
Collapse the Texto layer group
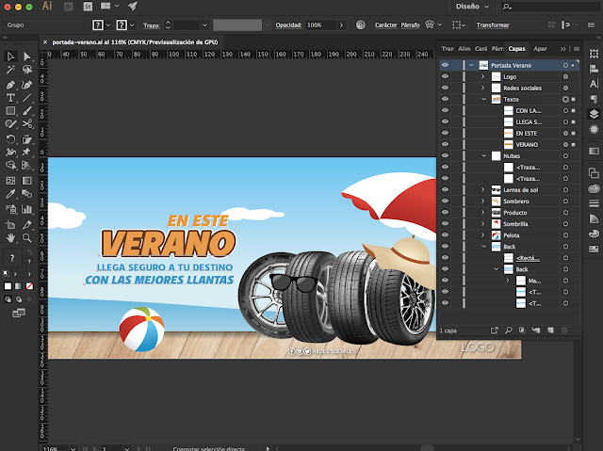[x=483, y=99]
